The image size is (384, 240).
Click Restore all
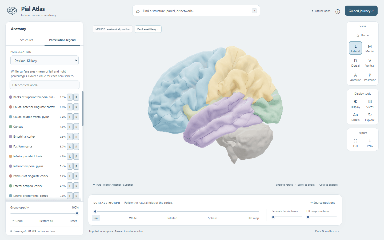(46, 221)
